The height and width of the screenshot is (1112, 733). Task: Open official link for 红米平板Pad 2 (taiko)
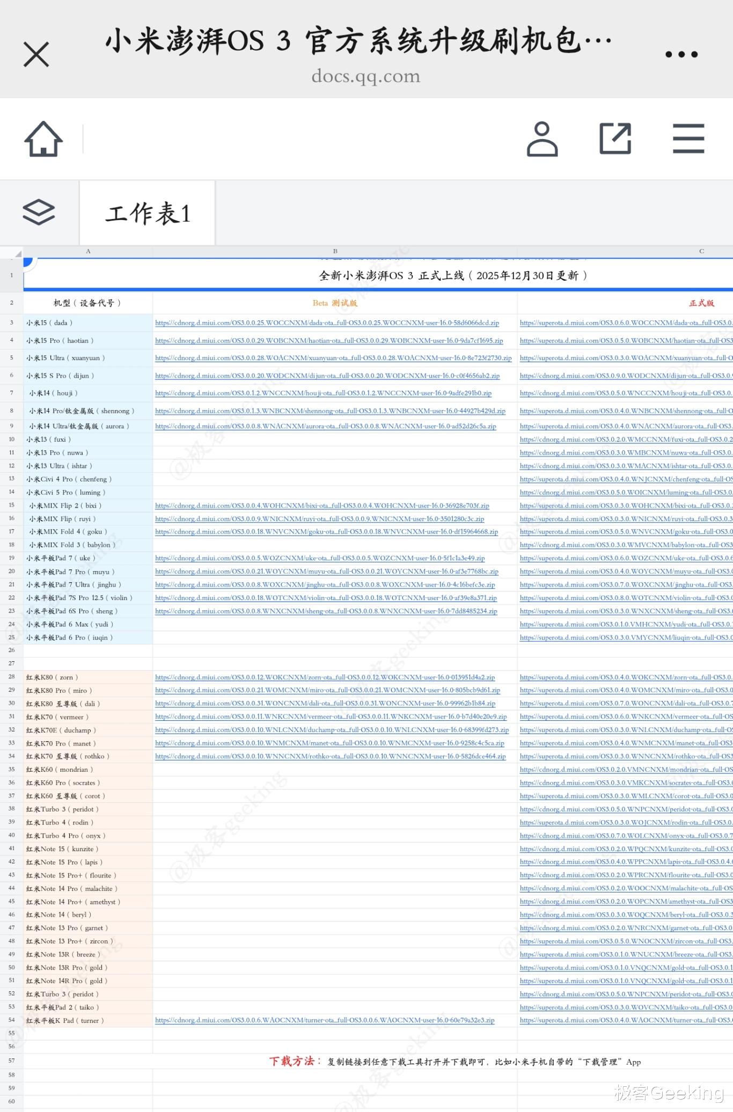pyautogui.click(x=626, y=1007)
